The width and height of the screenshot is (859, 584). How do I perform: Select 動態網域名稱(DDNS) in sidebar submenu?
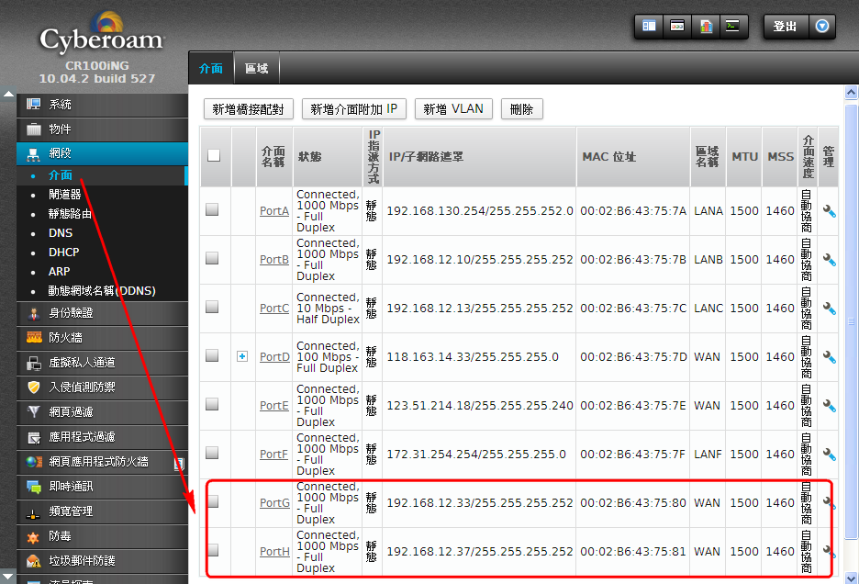tap(102, 291)
